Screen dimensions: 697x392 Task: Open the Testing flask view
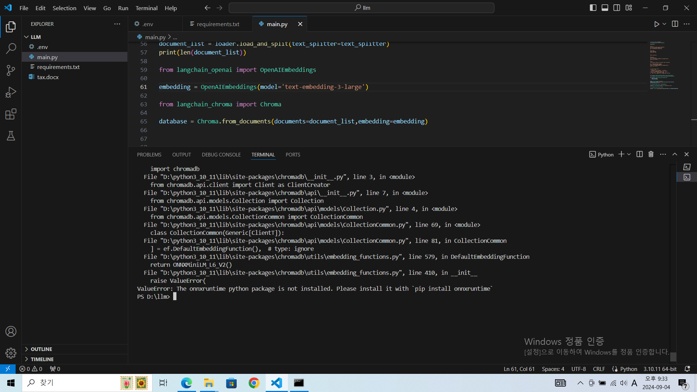pyautogui.click(x=11, y=136)
